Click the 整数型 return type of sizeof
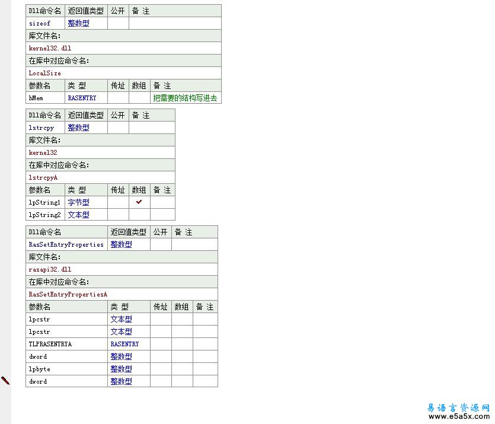 [x=79, y=23]
